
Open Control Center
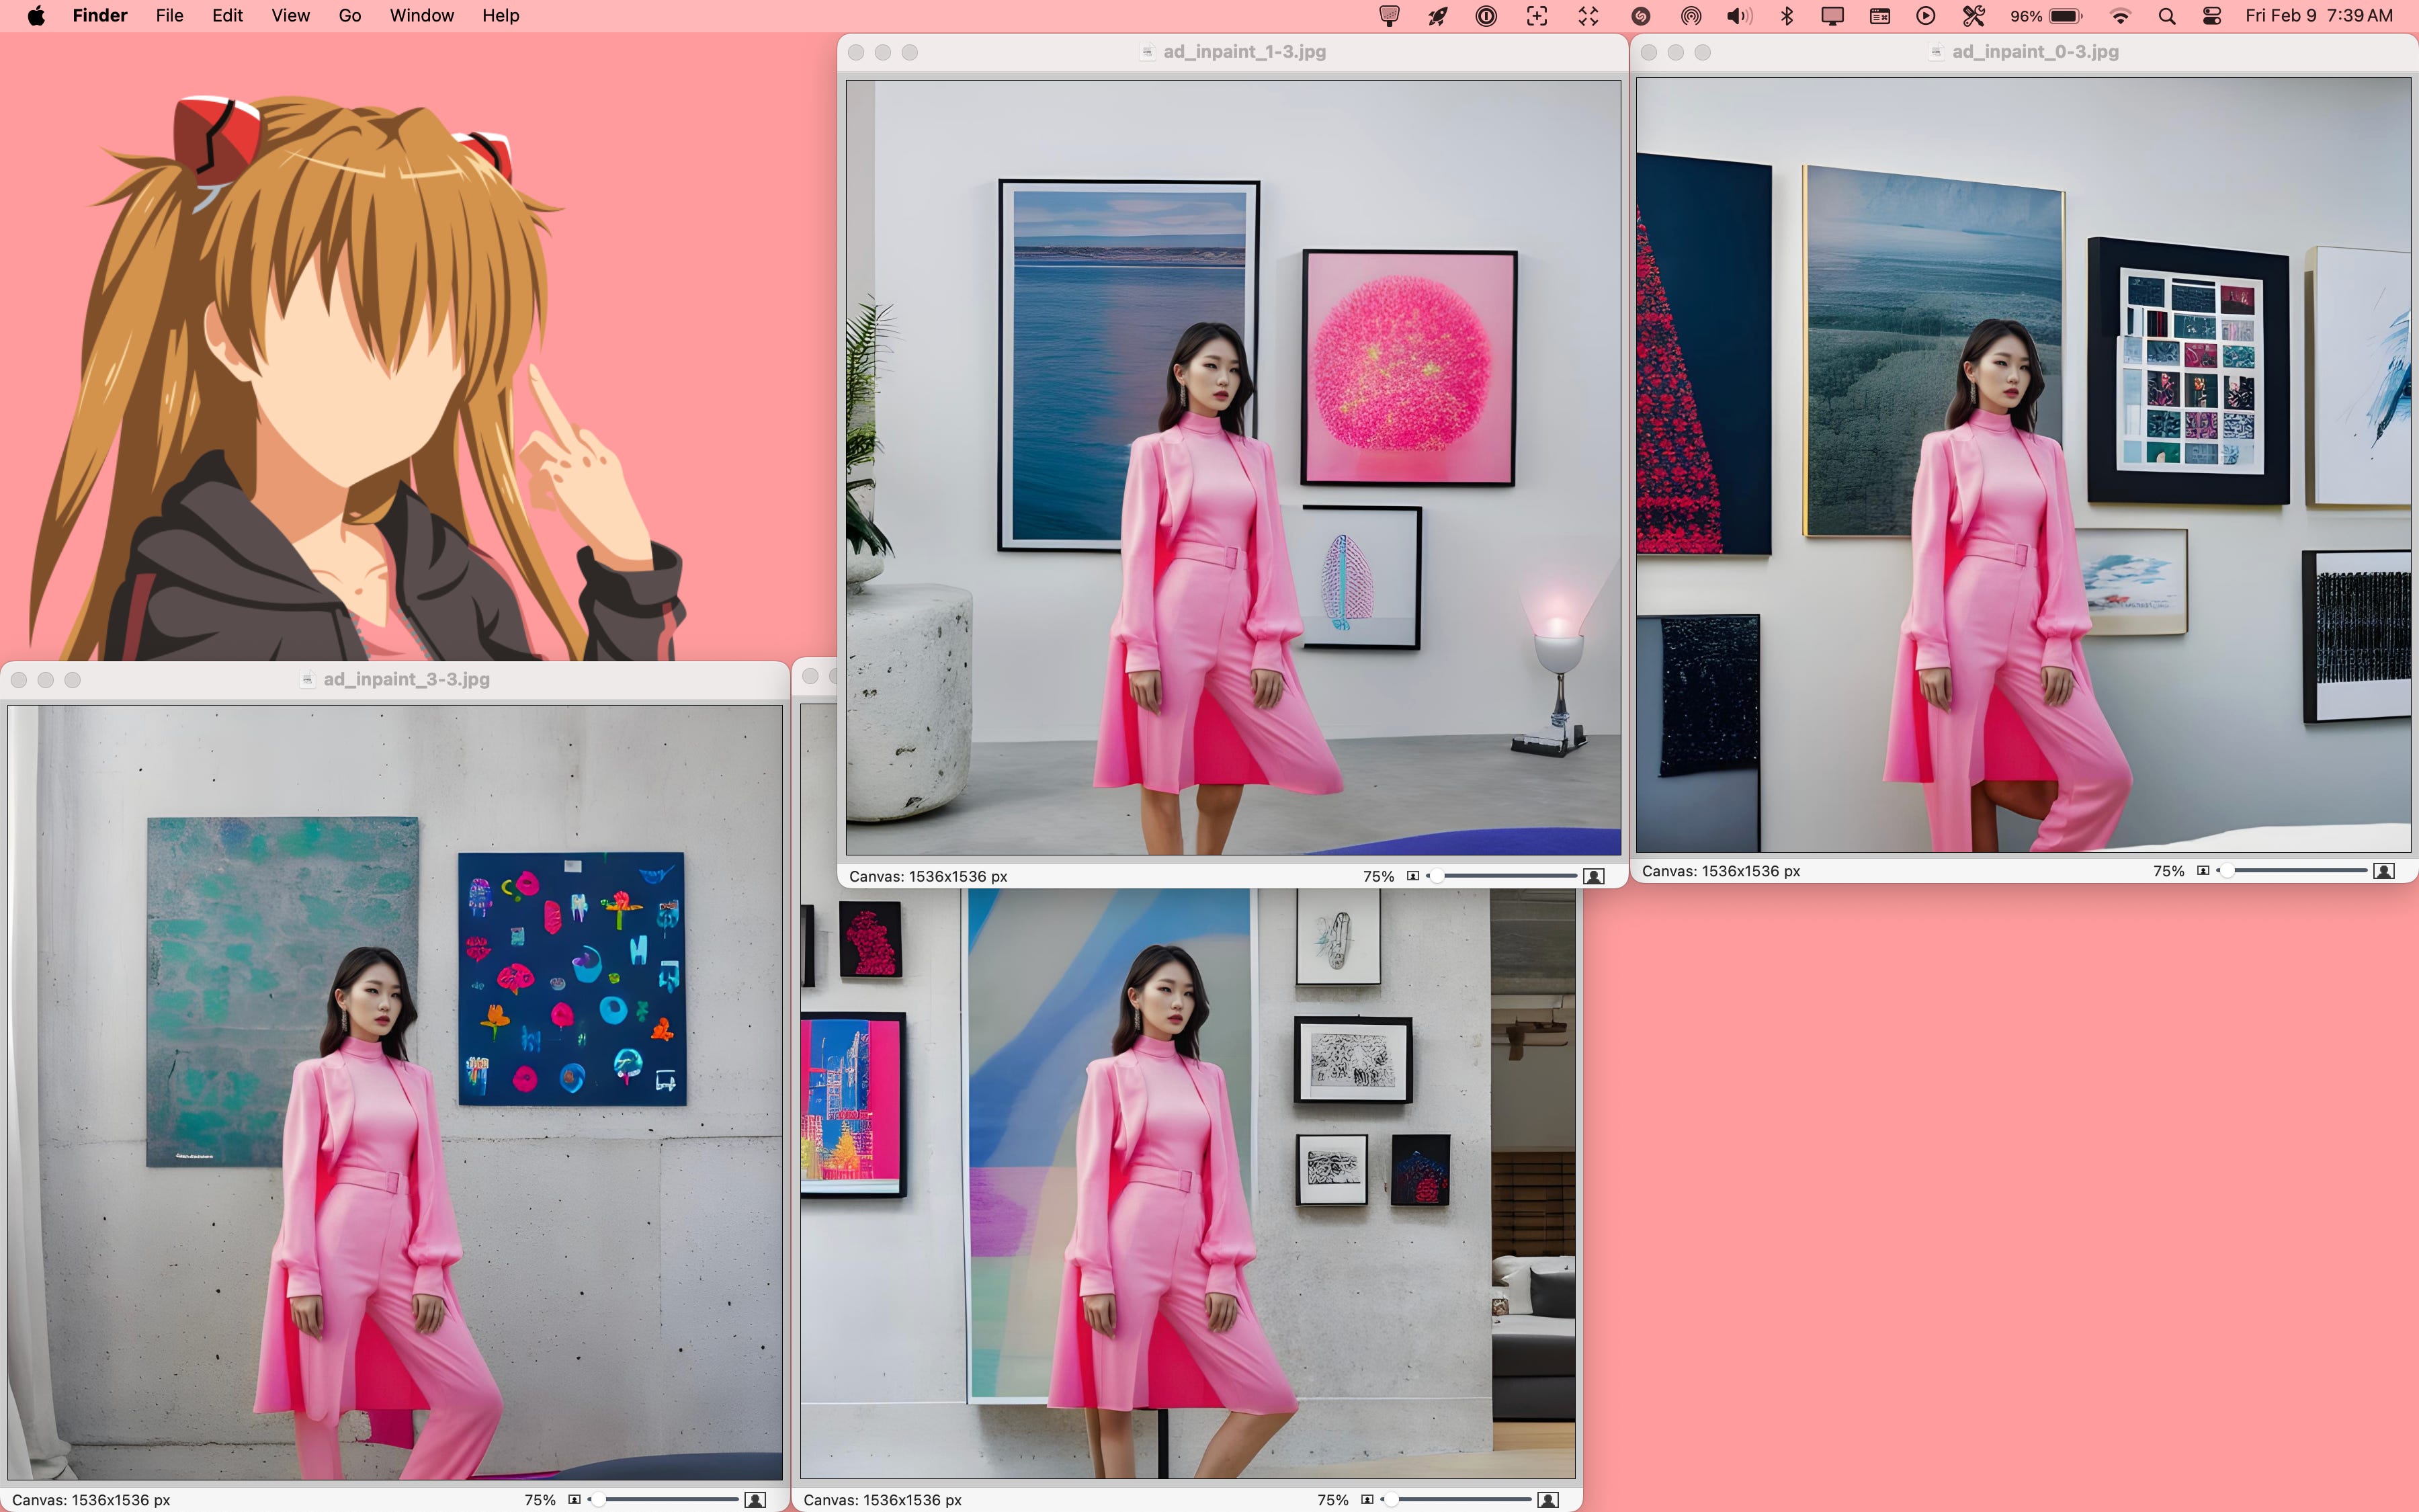2212,15
